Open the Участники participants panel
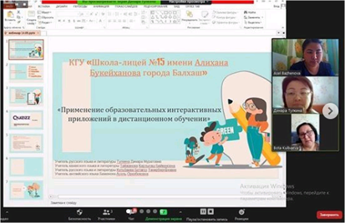 (x=107, y=212)
